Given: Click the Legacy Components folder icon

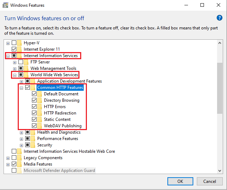Looking at the screenshot, I should 19,158.
